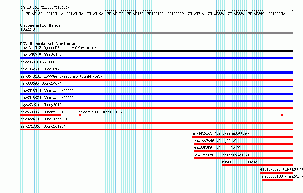The image size is (303, 193).
Task: Select the red bar under dgv463e201
Action: coord(157,108)
